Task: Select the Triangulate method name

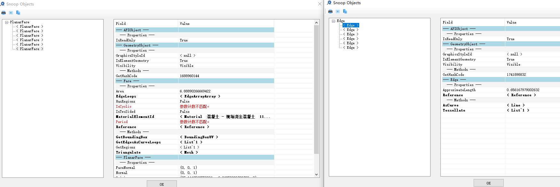Action: (128, 152)
